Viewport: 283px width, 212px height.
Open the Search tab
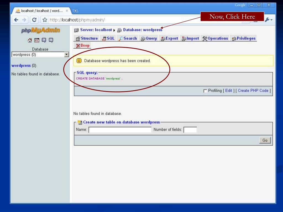[x=128, y=38]
